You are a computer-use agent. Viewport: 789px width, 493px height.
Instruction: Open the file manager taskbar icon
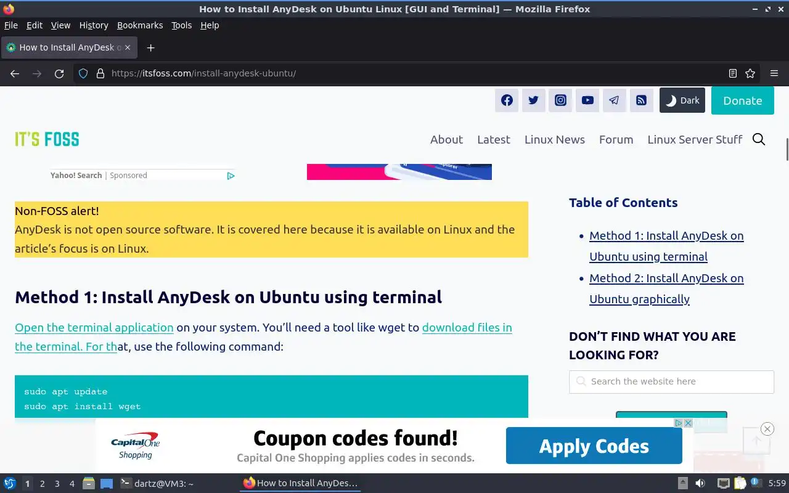tap(89, 484)
